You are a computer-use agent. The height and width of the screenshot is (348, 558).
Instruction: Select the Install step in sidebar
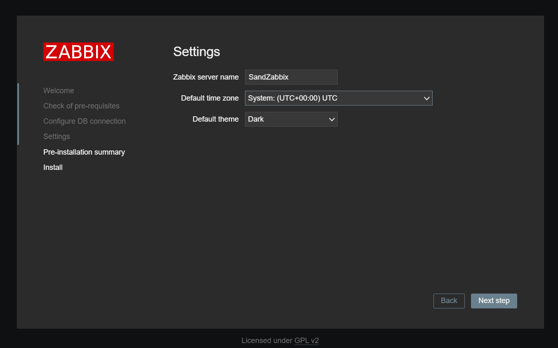coord(53,167)
